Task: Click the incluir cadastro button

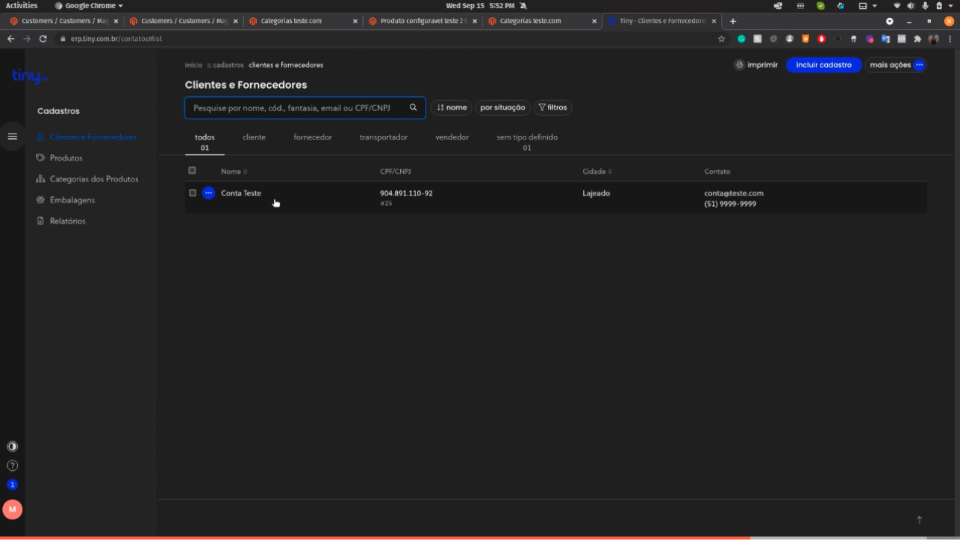Action: (823, 65)
